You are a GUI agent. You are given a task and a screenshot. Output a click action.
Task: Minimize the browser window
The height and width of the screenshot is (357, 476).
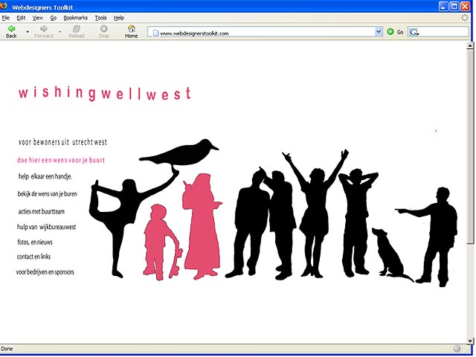(443, 7)
